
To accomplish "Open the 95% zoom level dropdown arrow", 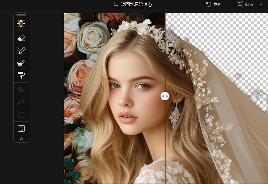I will [x=261, y=4].
